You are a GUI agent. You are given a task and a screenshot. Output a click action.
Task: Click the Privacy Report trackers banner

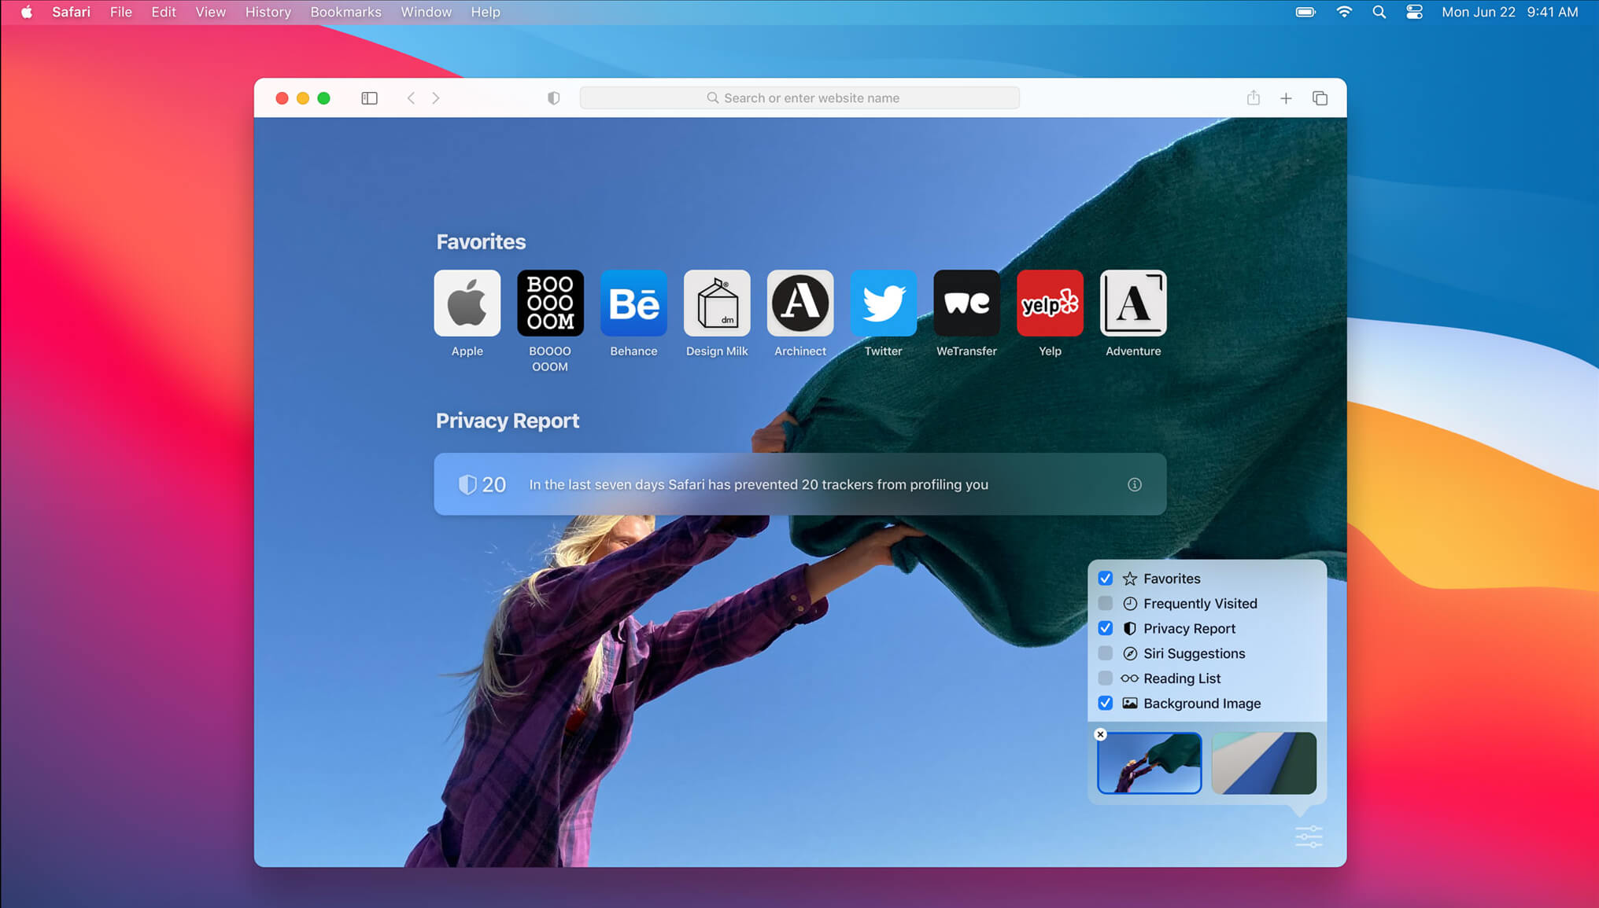point(800,484)
